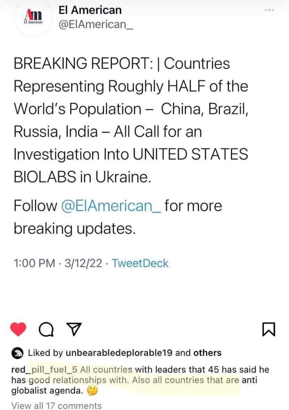The image size is (289, 410).
Task: Unlike the post with the red heart
Action: click(x=18, y=329)
